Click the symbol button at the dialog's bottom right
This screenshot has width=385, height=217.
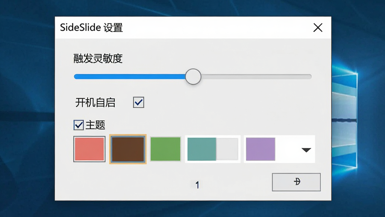click(x=296, y=182)
